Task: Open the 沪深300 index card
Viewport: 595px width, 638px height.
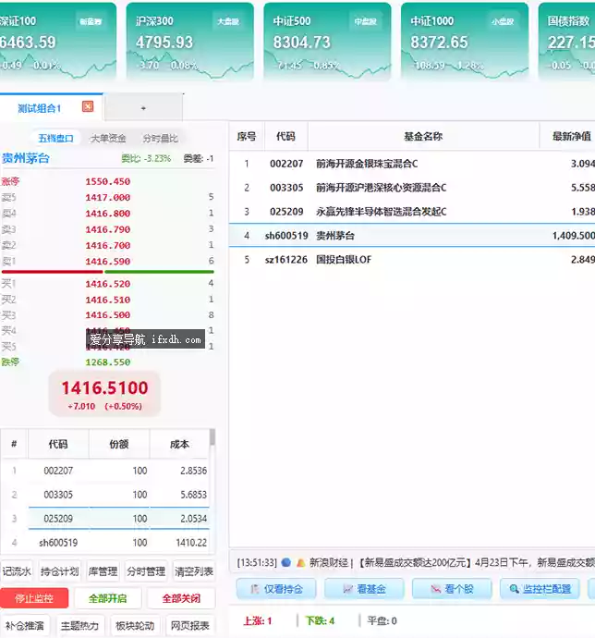Action: click(190, 41)
